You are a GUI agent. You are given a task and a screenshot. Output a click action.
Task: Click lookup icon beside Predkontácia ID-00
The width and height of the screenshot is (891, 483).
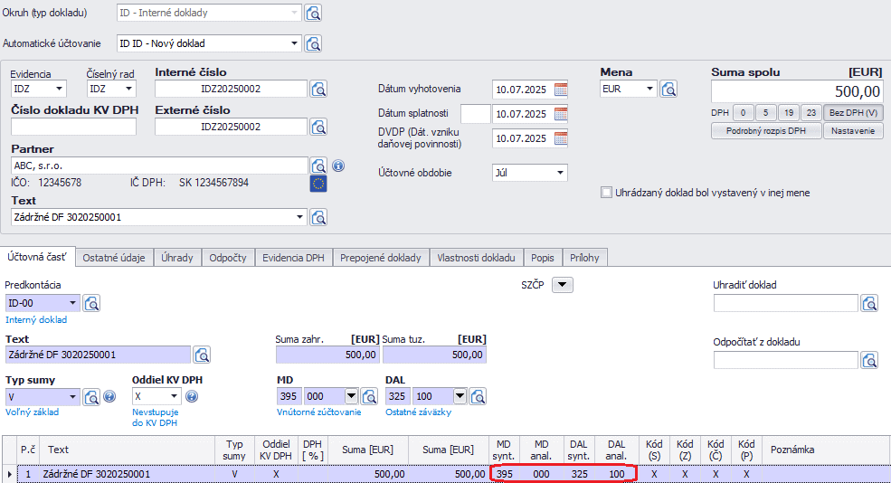tap(91, 303)
